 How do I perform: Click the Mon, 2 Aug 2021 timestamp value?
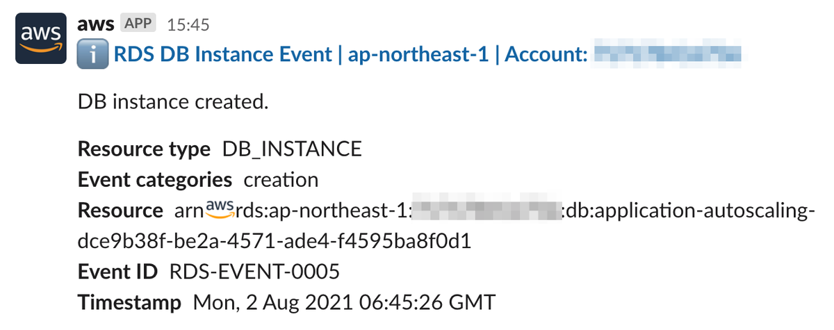click(345, 303)
